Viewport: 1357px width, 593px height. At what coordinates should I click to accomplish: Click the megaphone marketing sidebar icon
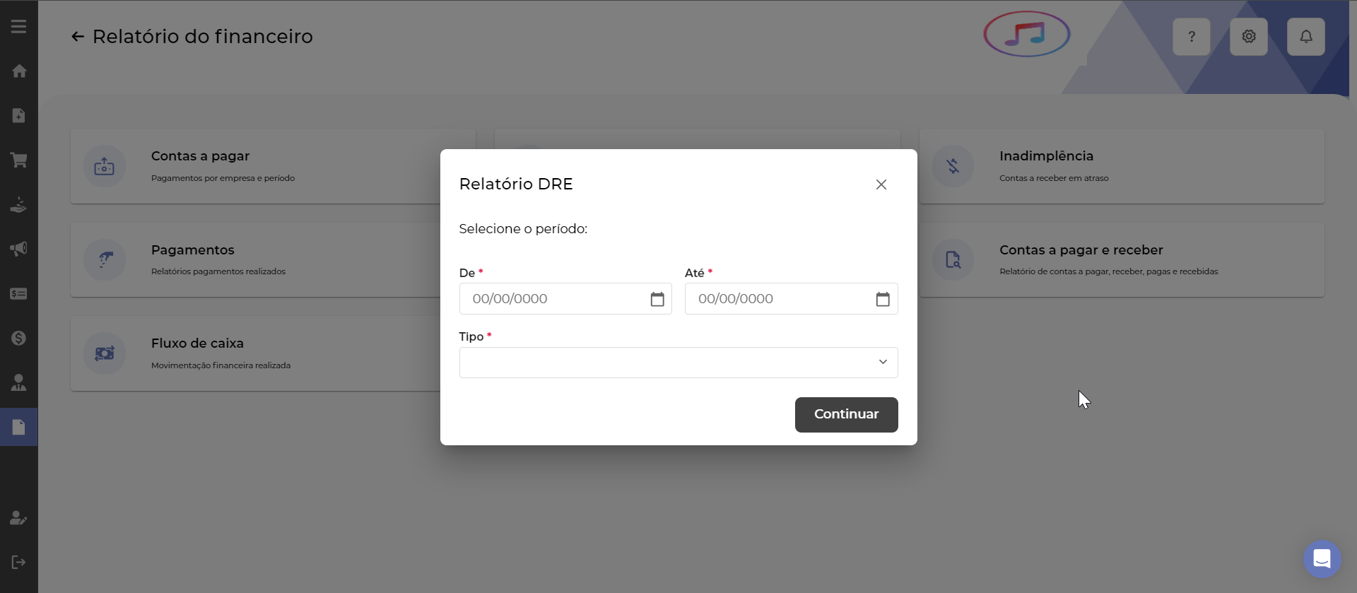[19, 249]
